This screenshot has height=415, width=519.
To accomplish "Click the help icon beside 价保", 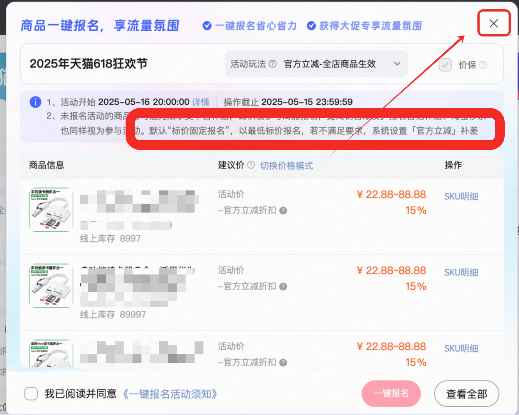I will [x=483, y=65].
